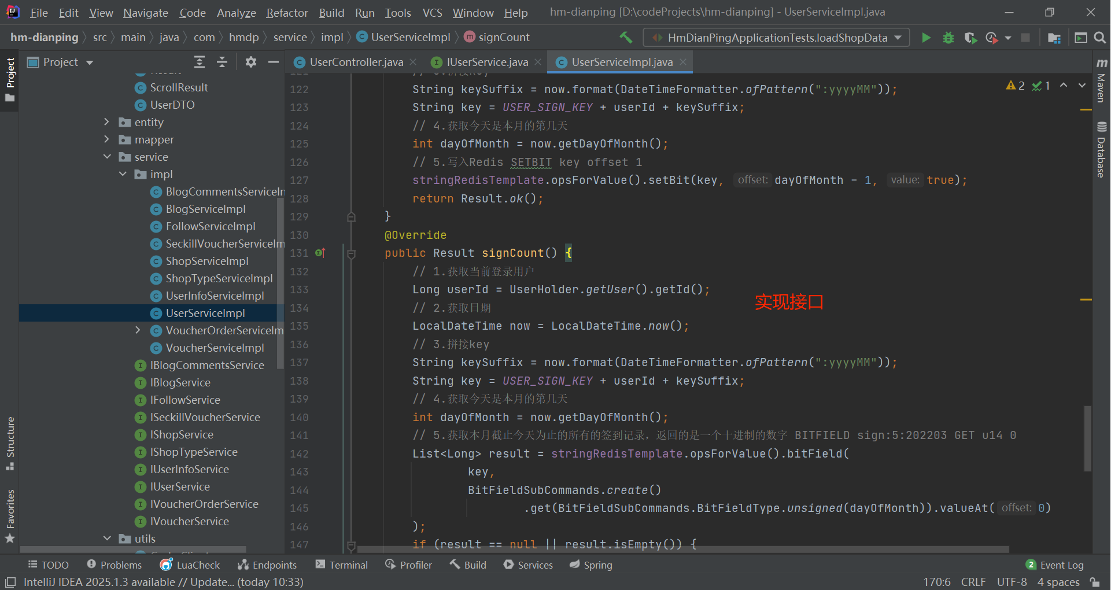The image size is (1111, 590).
Task: Toggle tool window bars icon
Action: click(x=10, y=582)
